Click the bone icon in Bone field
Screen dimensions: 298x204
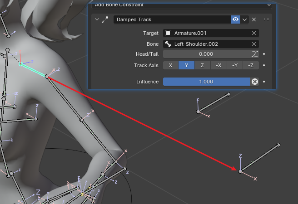(168, 44)
